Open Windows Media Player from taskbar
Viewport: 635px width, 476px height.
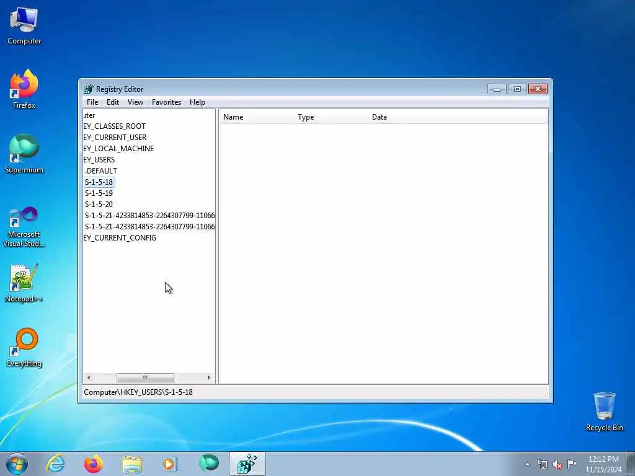[169, 464]
